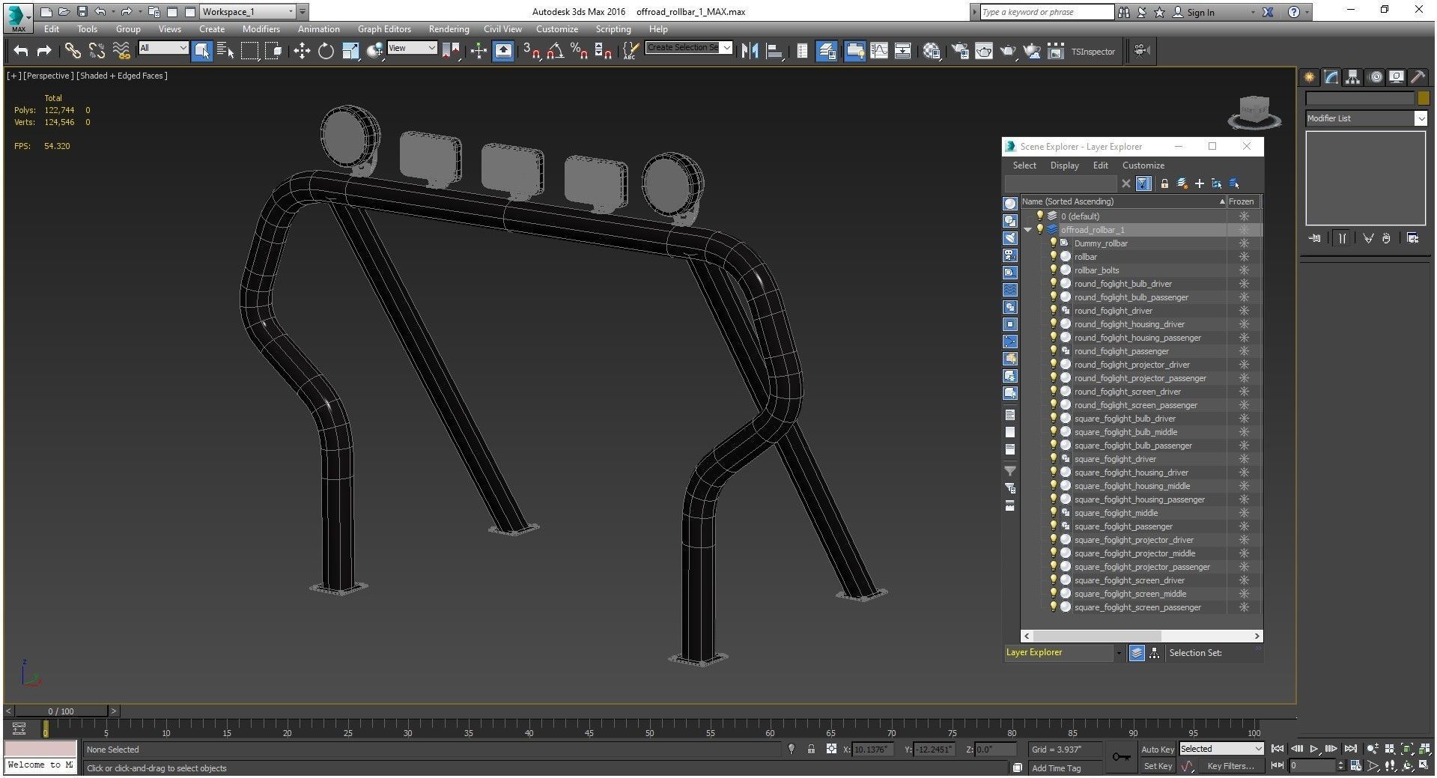Image resolution: width=1437 pixels, height=778 pixels.
Task: Create new layer in Scene Explorer
Action: (x=1182, y=183)
